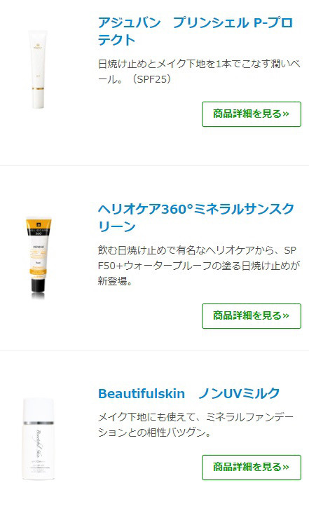
Task: Click the black cap of Heliocare tube
Action: pos(38,283)
